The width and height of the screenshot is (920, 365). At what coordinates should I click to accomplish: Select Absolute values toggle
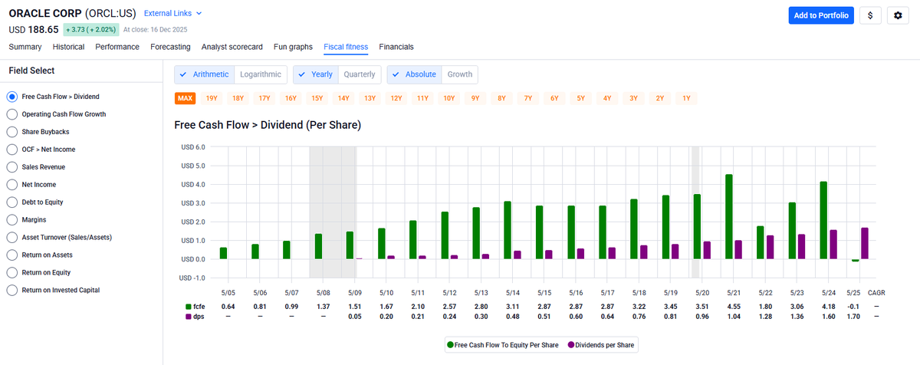click(415, 74)
